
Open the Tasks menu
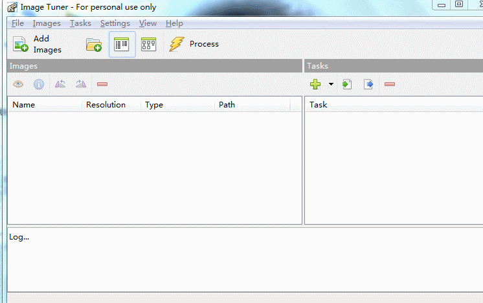[x=80, y=23]
